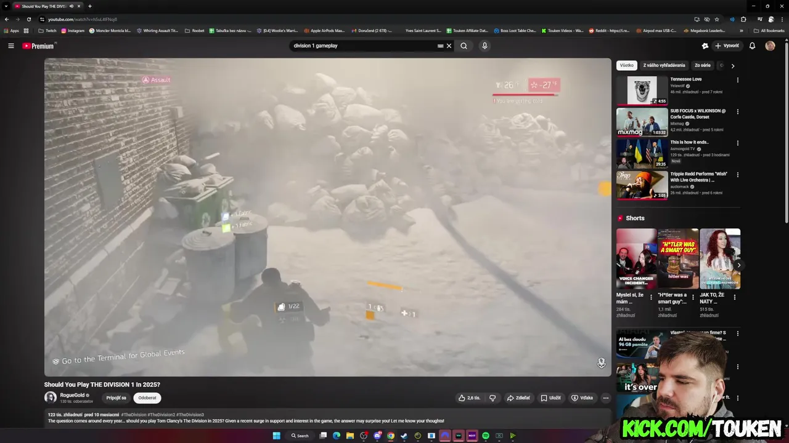Open the RogueGold channel name link
The width and height of the screenshot is (789, 443).
pos(72,395)
